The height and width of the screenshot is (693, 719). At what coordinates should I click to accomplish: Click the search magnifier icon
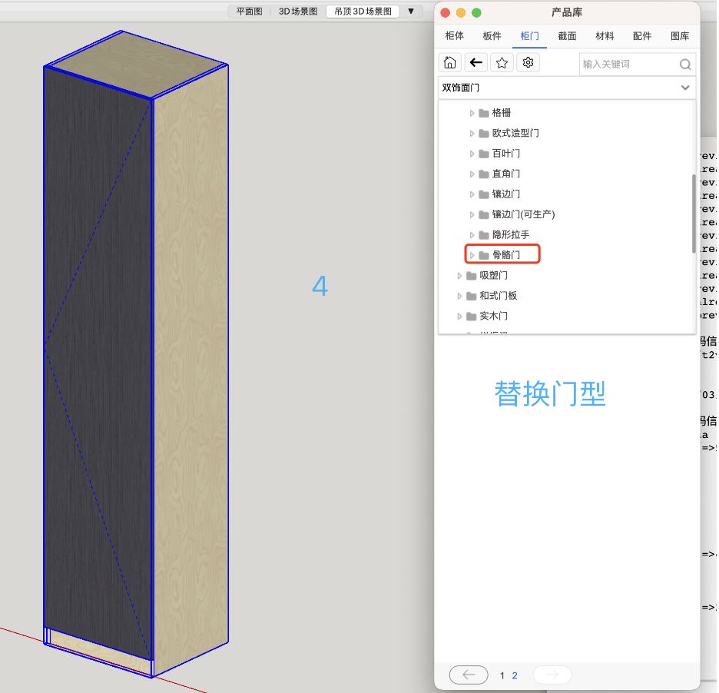[x=684, y=65]
